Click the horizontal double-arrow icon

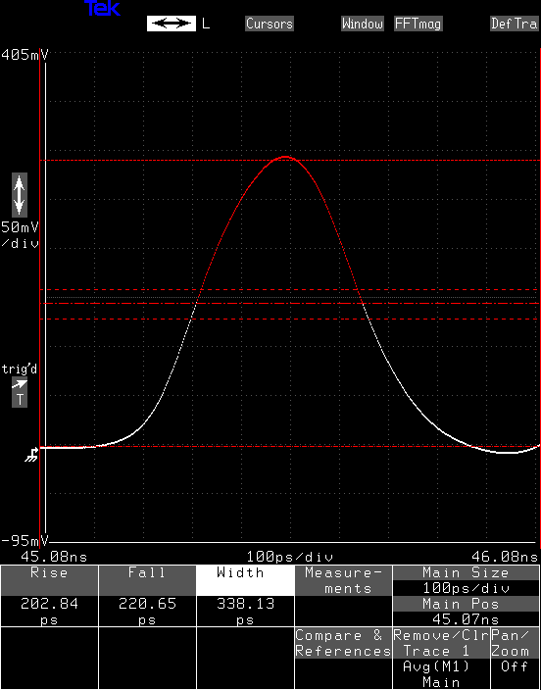click(172, 24)
